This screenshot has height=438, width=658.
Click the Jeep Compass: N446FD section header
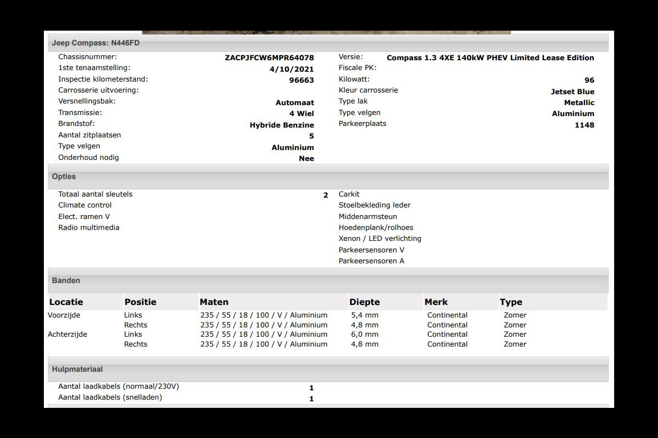tap(96, 43)
